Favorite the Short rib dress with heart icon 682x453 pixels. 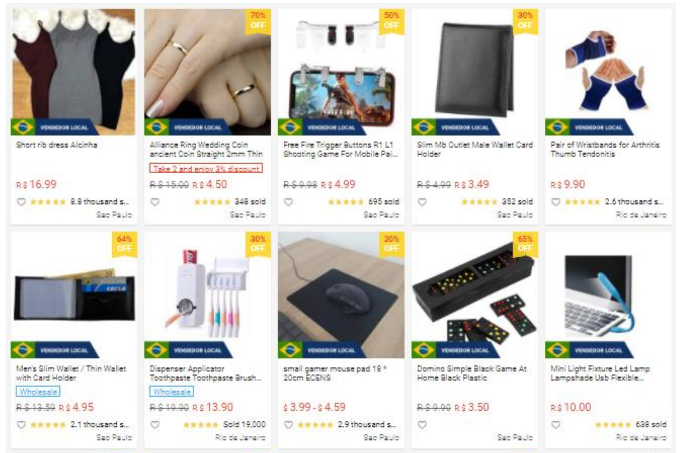(x=21, y=202)
